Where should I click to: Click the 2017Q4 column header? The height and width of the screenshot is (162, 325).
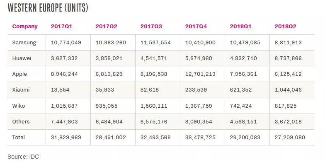[x=196, y=27]
